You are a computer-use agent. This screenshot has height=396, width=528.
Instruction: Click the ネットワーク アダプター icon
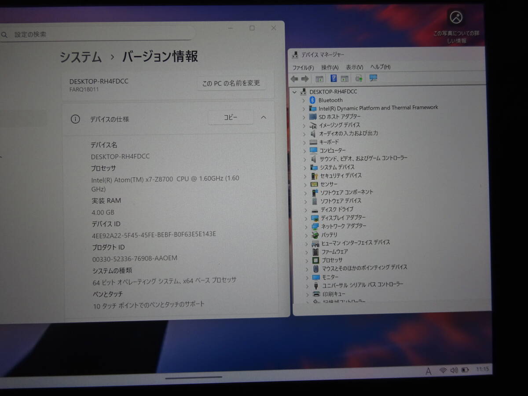(x=315, y=226)
